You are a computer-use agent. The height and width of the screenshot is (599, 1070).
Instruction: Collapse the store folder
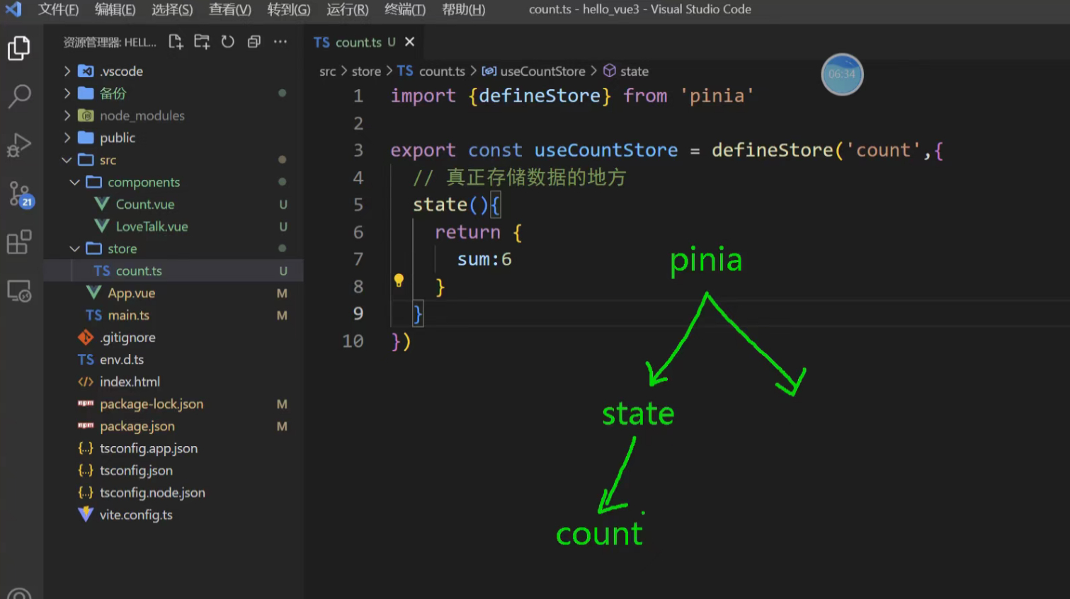pyautogui.click(x=74, y=249)
